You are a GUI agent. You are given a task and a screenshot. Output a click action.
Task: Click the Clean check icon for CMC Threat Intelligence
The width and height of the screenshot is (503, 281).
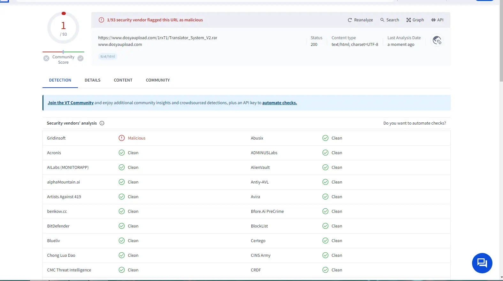click(x=122, y=270)
